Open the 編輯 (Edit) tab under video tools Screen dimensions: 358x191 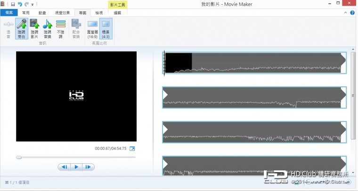pyautogui.click(x=117, y=13)
